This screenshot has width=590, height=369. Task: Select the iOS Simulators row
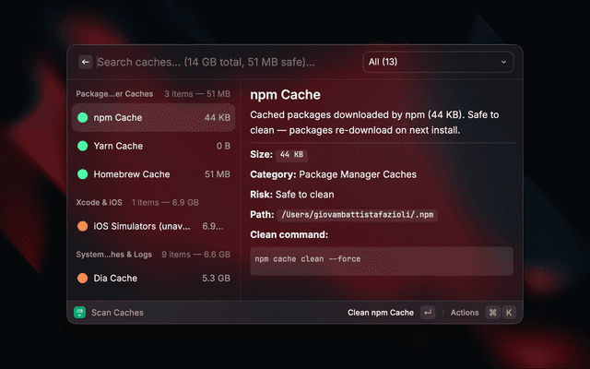coord(153,226)
